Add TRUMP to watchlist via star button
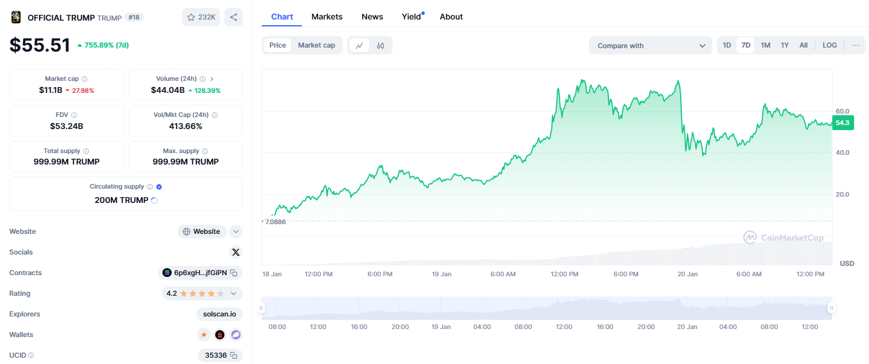 tap(201, 17)
